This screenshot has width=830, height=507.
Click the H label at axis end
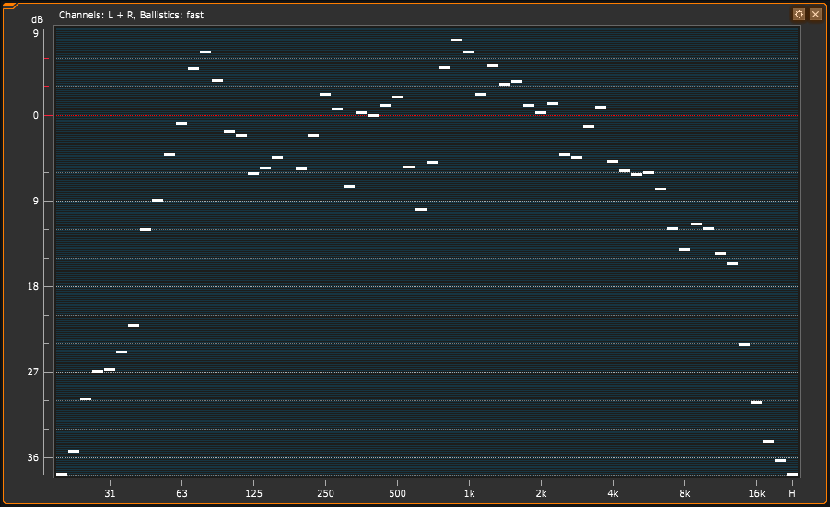pos(792,494)
